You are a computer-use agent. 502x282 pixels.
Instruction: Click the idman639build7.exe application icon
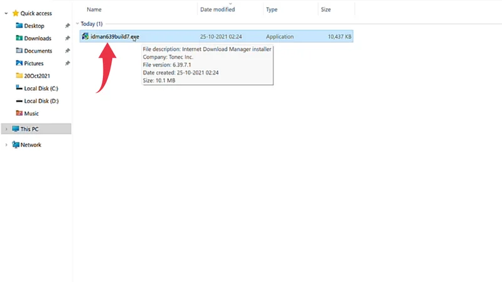tap(85, 37)
